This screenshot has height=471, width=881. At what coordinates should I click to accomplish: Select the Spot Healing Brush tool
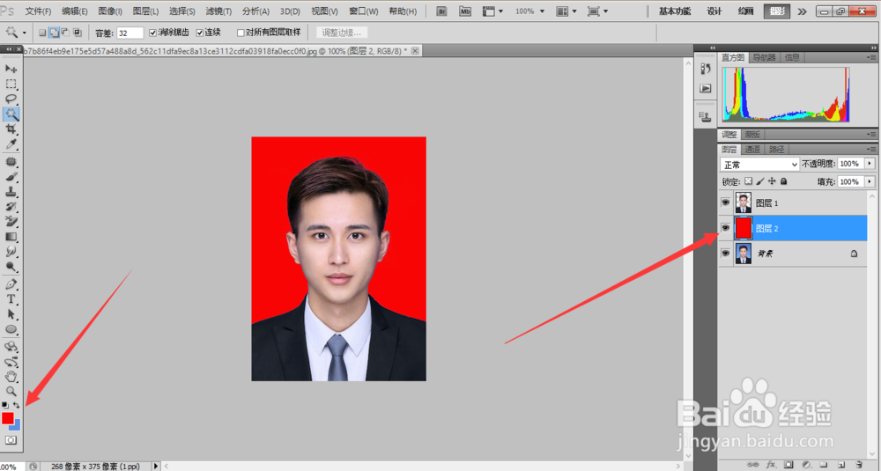(11, 162)
